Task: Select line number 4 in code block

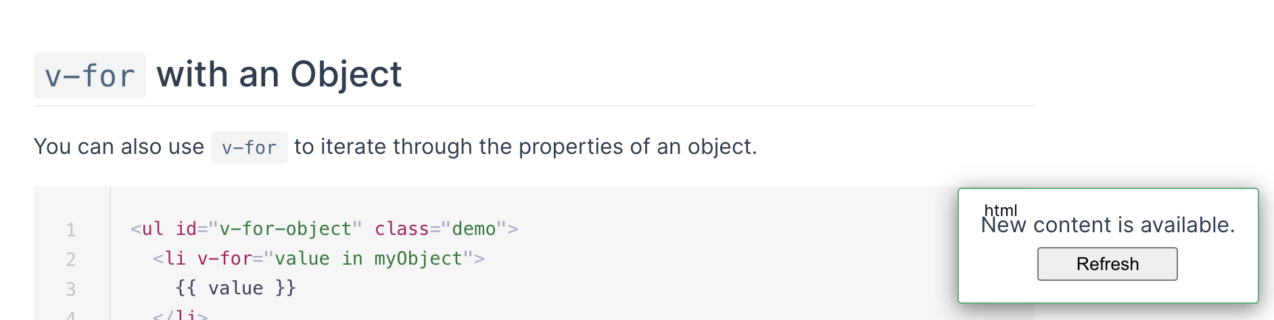Action: click(x=71, y=315)
